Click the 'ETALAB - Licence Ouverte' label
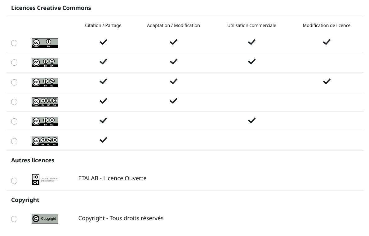 click(x=112, y=178)
